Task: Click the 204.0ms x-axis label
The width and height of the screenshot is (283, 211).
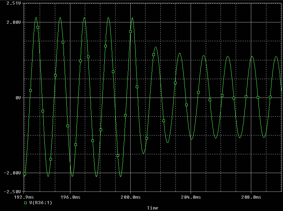Action: [191, 197]
